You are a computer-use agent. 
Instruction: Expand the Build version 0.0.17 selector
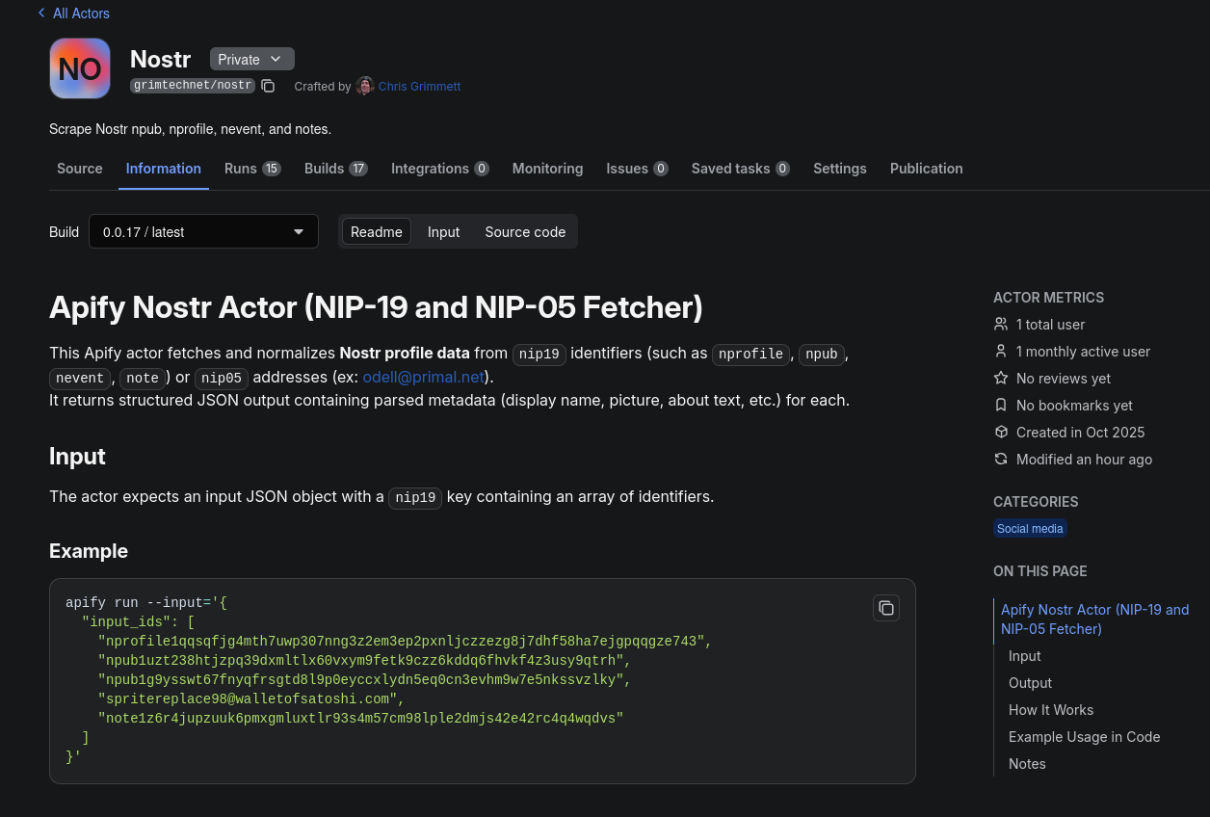click(203, 232)
